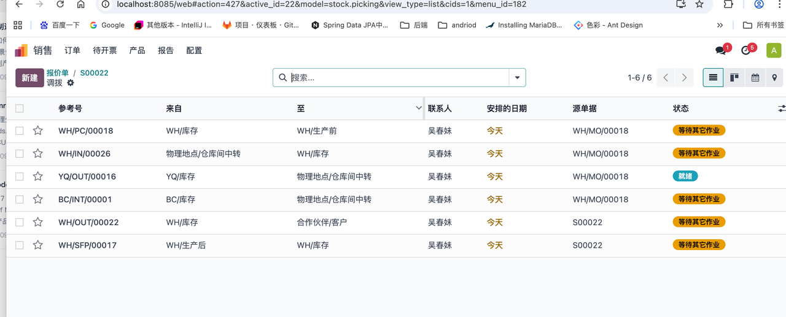Open the 订单 menu
Viewport: 786px width, 317px height.
coord(72,50)
